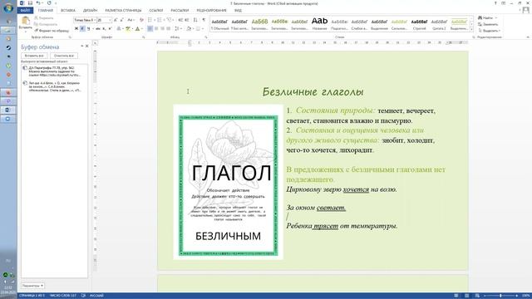Switch to the ССЫЛКИ ribbon tab

tap(156, 11)
